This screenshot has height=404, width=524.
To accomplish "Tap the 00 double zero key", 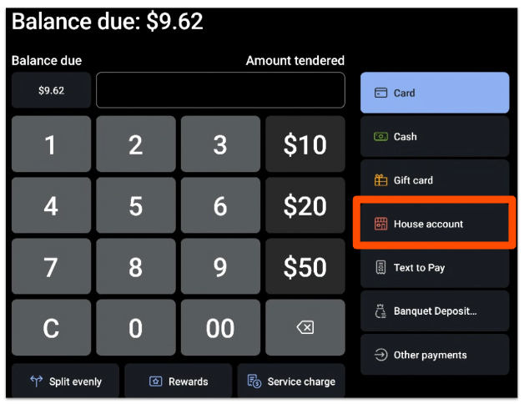I will click(x=220, y=328).
